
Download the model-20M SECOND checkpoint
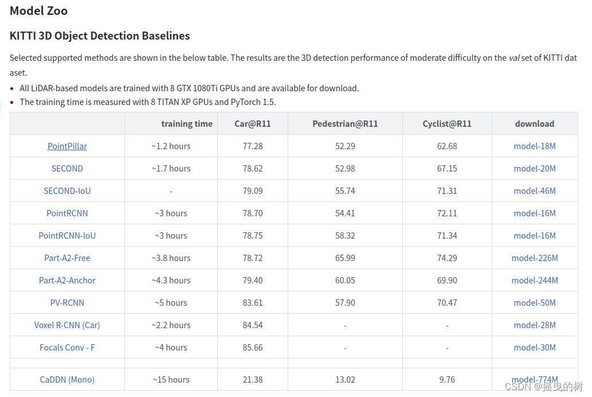point(535,168)
